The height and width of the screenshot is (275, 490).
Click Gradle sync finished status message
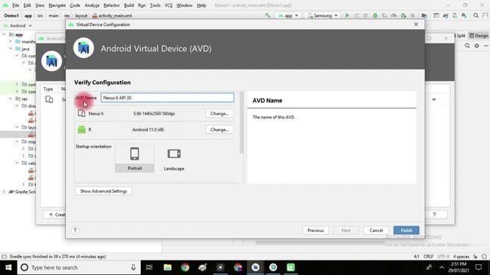pos(57,257)
